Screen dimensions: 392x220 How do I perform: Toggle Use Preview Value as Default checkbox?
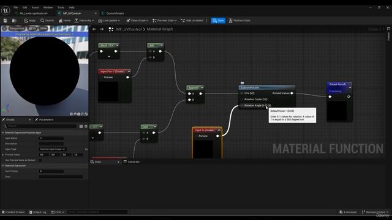(x=40, y=160)
